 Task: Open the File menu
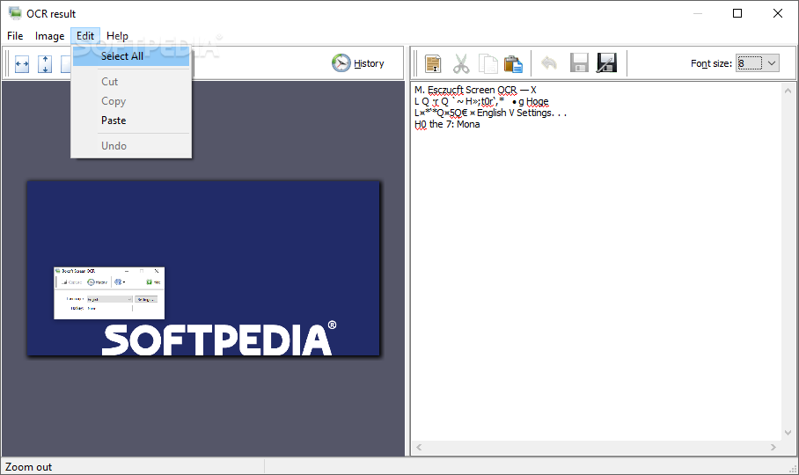click(15, 36)
